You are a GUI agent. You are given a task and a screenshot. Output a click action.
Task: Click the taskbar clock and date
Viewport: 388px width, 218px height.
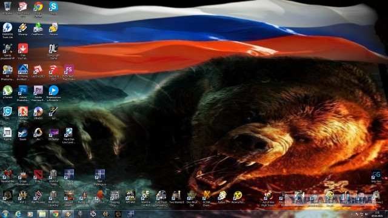tap(377, 214)
